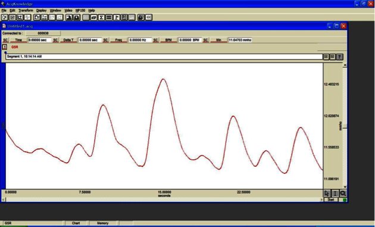Open the Transform menu
The height and width of the screenshot is (227, 375).
pos(26,11)
